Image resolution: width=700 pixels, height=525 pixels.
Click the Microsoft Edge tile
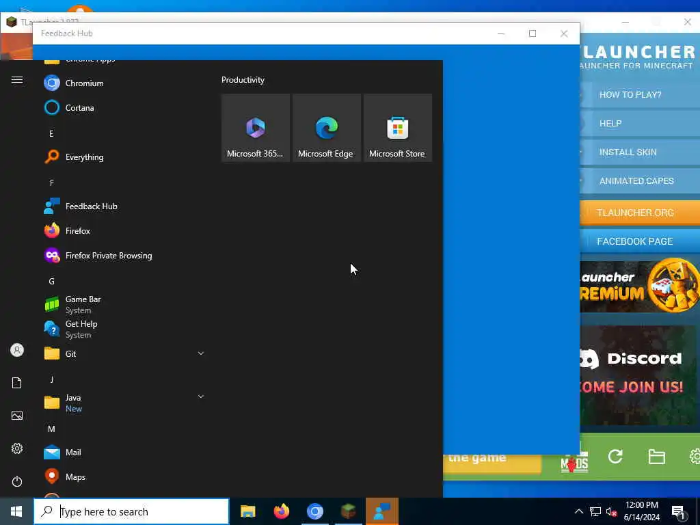click(x=326, y=128)
